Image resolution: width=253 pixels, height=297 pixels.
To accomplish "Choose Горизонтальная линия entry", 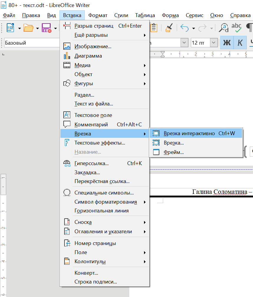I will [x=105, y=211].
